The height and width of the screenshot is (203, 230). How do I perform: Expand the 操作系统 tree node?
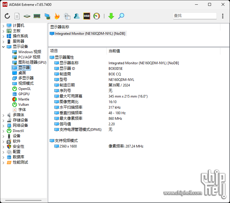click(x=4, y=37)
